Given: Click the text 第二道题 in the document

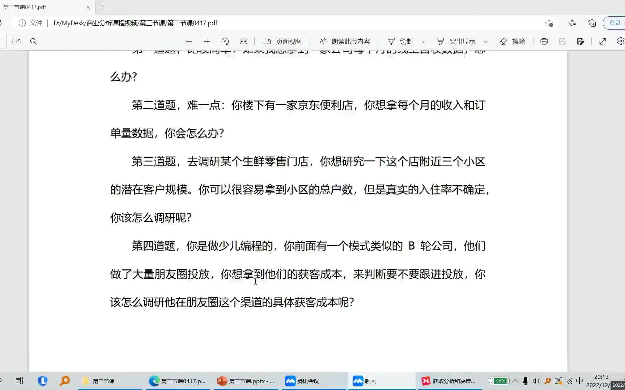Looking at the screenshot, I should 154,105.
